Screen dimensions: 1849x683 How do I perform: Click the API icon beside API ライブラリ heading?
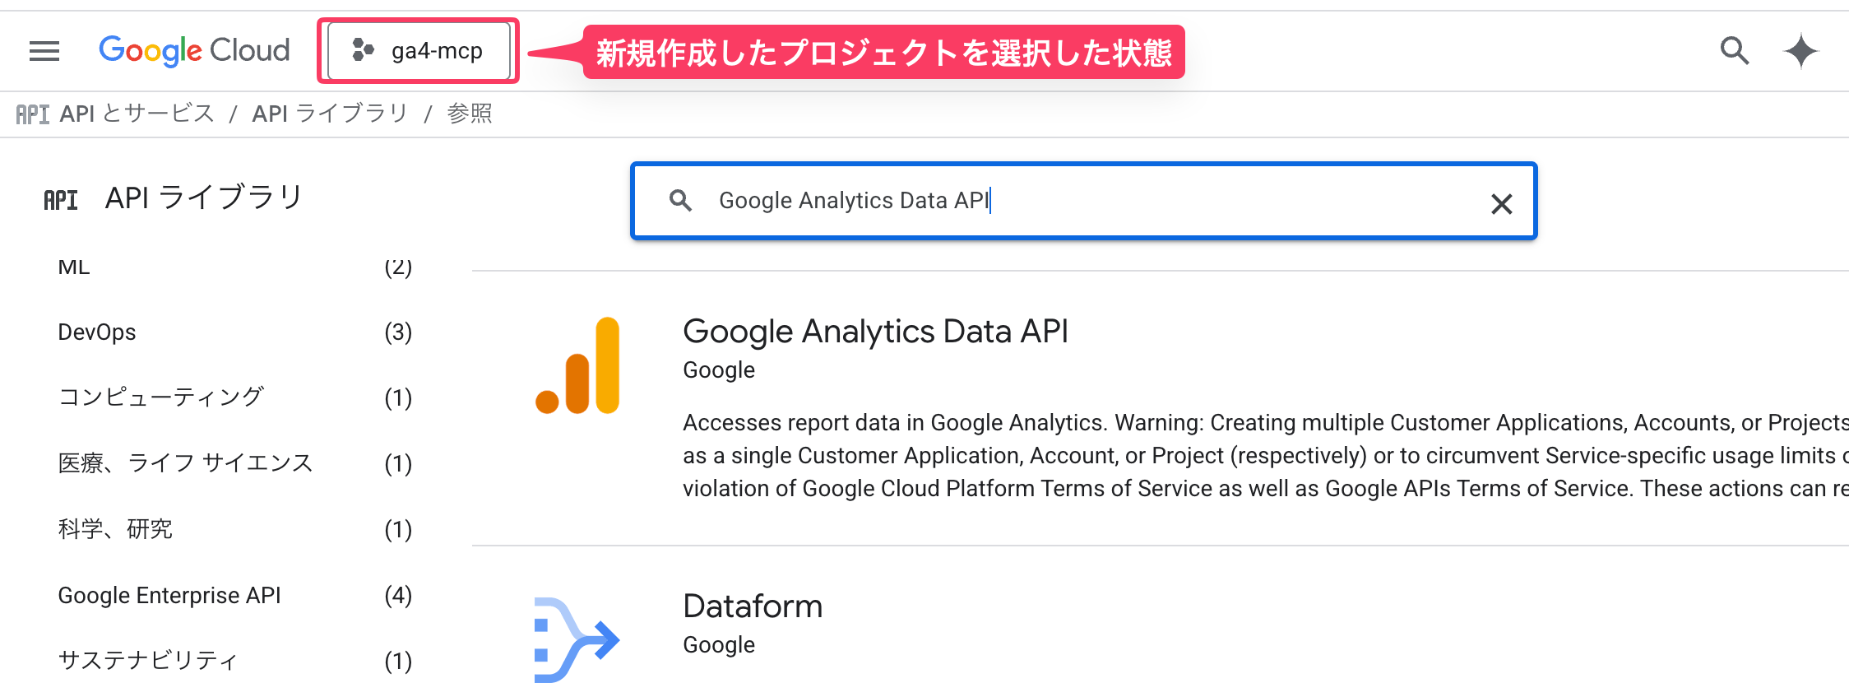coord(61,197)
